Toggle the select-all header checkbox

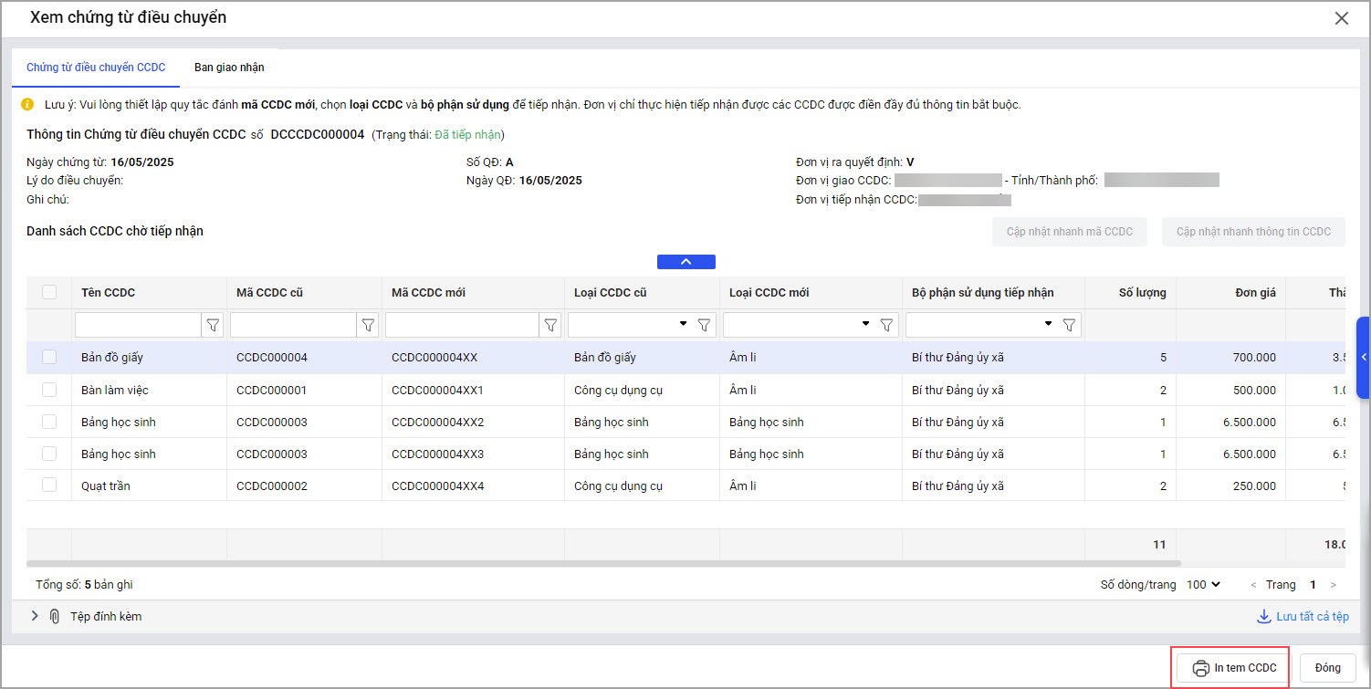(x=49, y=292)
